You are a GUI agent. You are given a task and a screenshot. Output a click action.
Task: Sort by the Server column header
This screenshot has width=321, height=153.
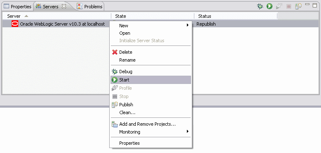tap(56, 16)
